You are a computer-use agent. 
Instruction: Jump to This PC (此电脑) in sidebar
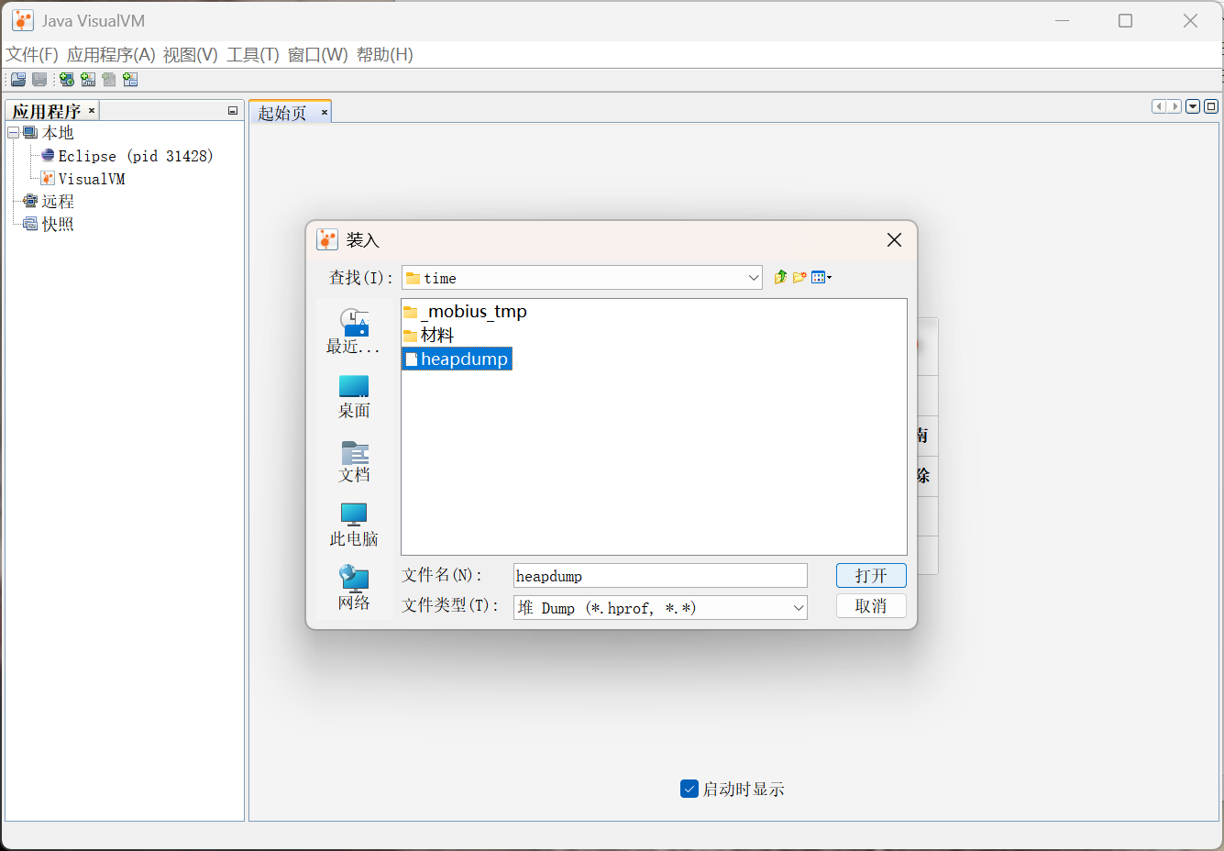point(354,525)
